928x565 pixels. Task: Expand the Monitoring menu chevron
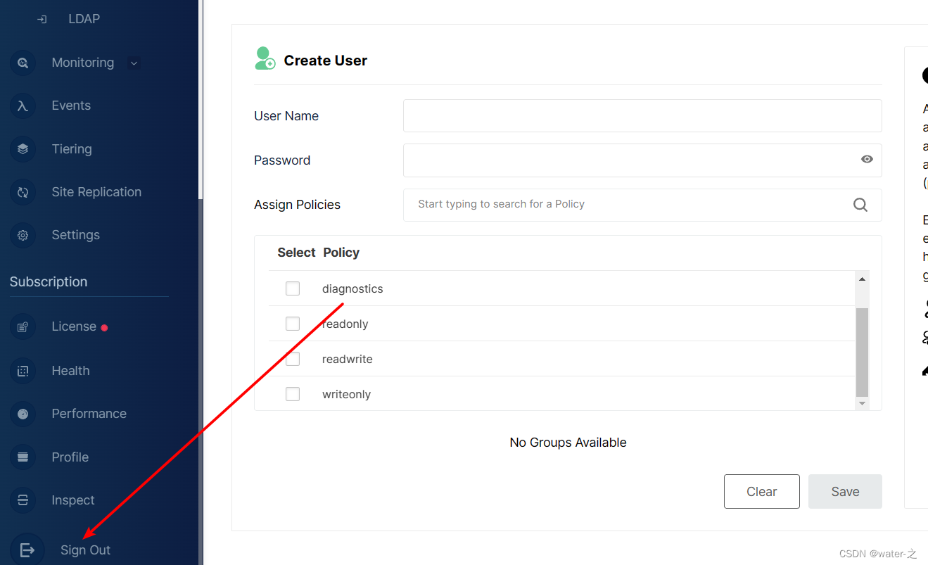[x=134, y=63]
